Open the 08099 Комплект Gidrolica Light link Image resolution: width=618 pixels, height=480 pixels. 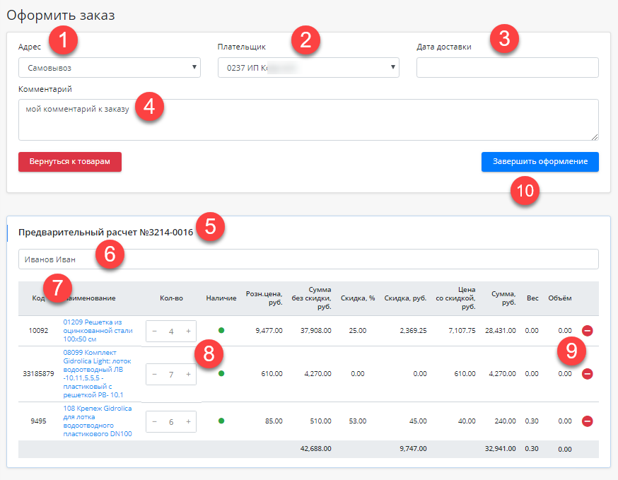point(98,373)
